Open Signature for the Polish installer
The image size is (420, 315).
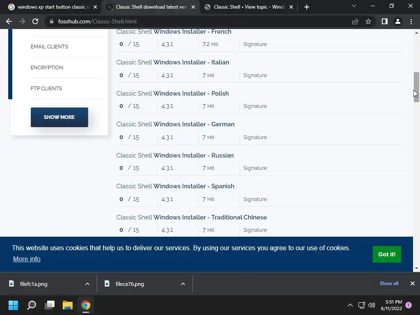coord(255,106)
